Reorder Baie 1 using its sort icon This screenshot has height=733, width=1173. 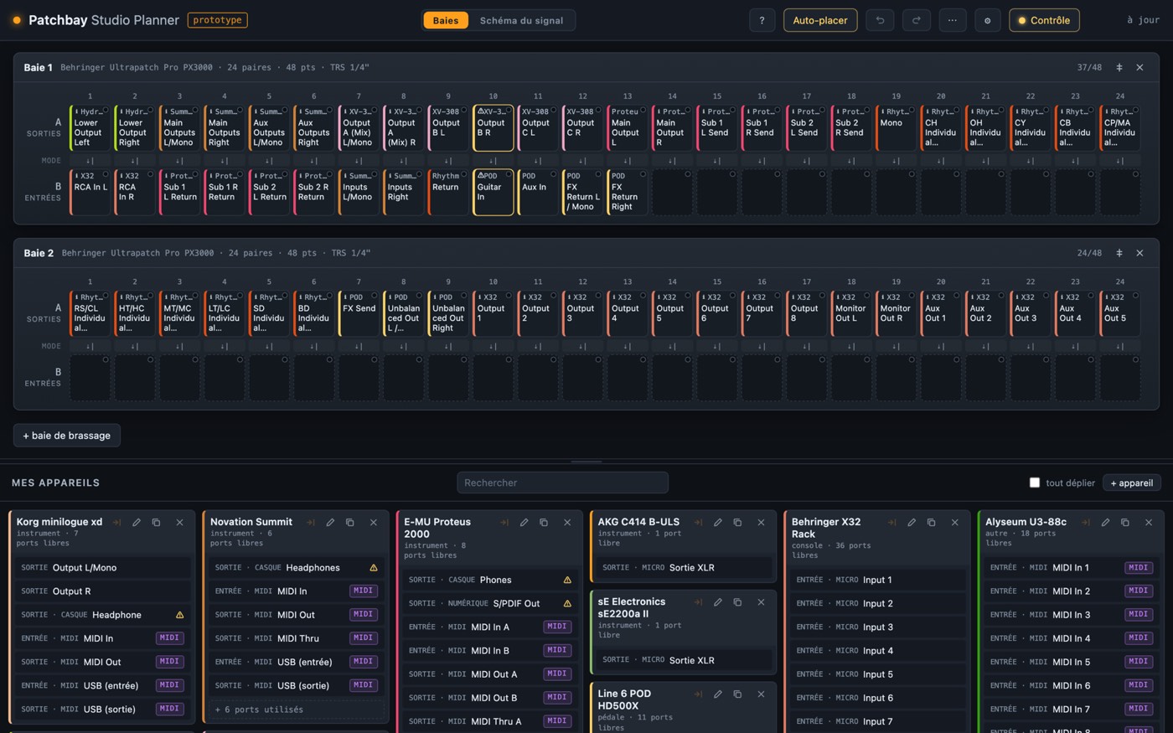[x=1119, y=67]
